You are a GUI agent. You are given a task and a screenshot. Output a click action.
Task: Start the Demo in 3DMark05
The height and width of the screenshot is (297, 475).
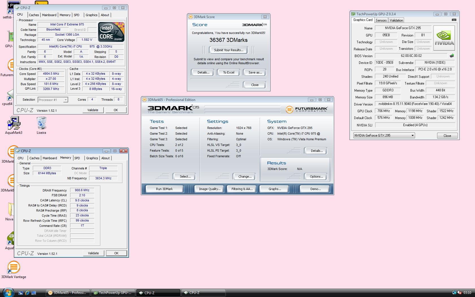click(315, 189)
